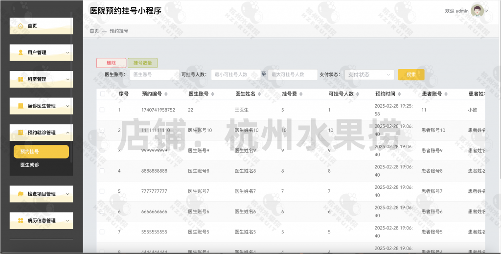Image resolution: width=501 pixels, height=254 pixels.
Task: Click the sidebar vertical scrollbar
Action: 71,86
